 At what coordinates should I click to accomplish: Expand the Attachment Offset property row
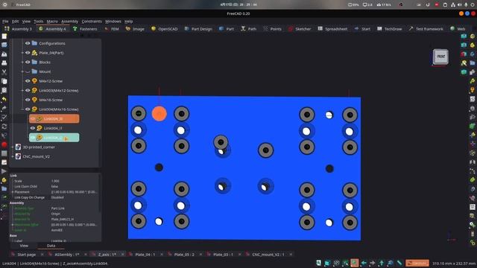pyautogui.click(x=13, y=225)
